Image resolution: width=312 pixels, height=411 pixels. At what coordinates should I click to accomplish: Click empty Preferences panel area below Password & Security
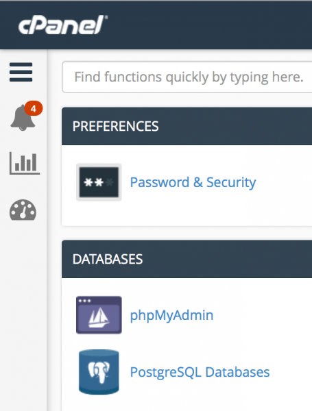[187, 214]
